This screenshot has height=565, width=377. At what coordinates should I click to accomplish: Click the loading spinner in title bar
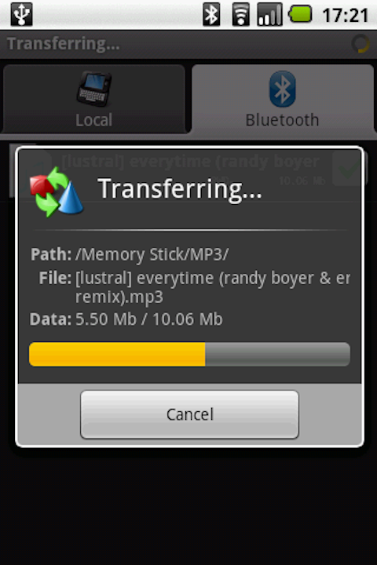[x=361, y=44]
